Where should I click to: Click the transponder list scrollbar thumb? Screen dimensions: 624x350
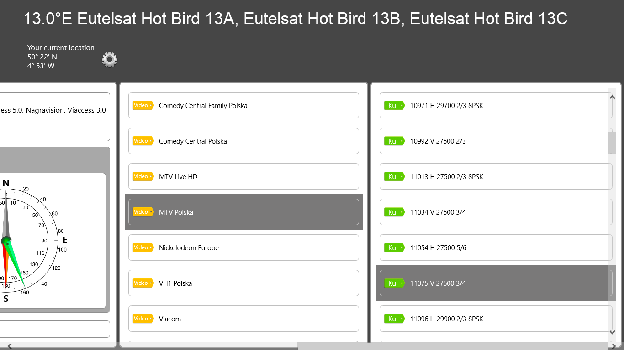coord(612,142)
